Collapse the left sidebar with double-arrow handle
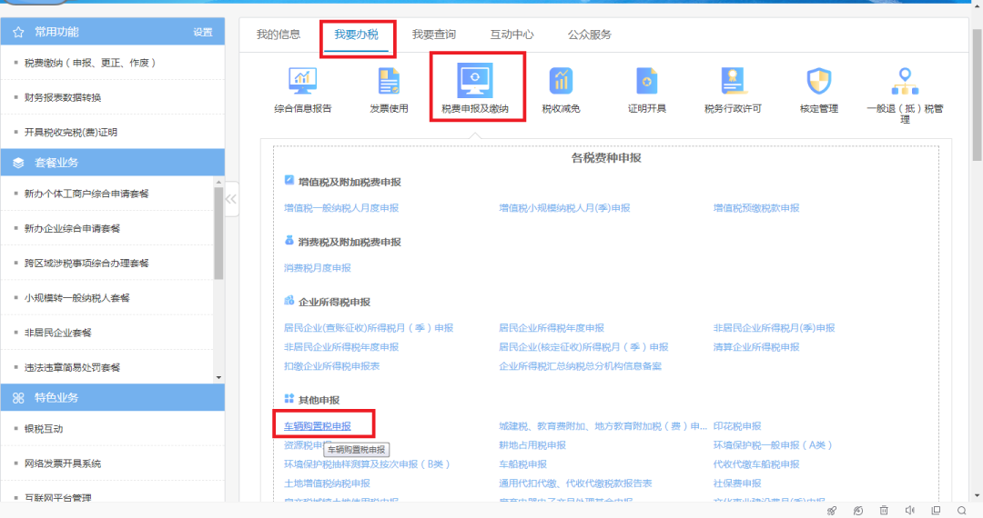Image resolution: width=983 pixels, height=518 pixels. 231,199
